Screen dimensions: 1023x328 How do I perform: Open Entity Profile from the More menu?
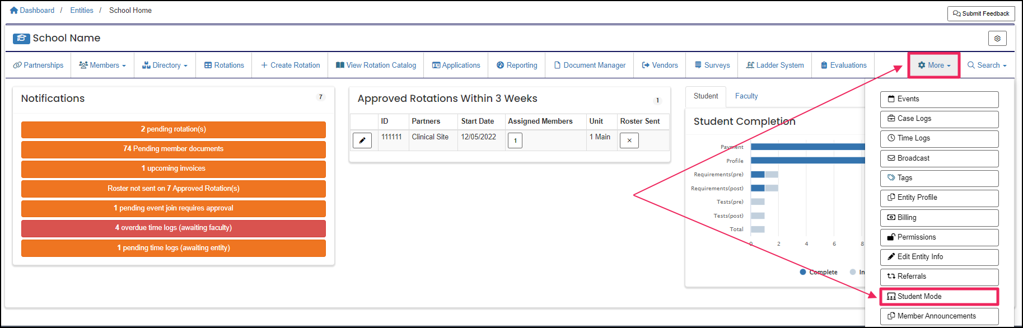coord(939,198)
